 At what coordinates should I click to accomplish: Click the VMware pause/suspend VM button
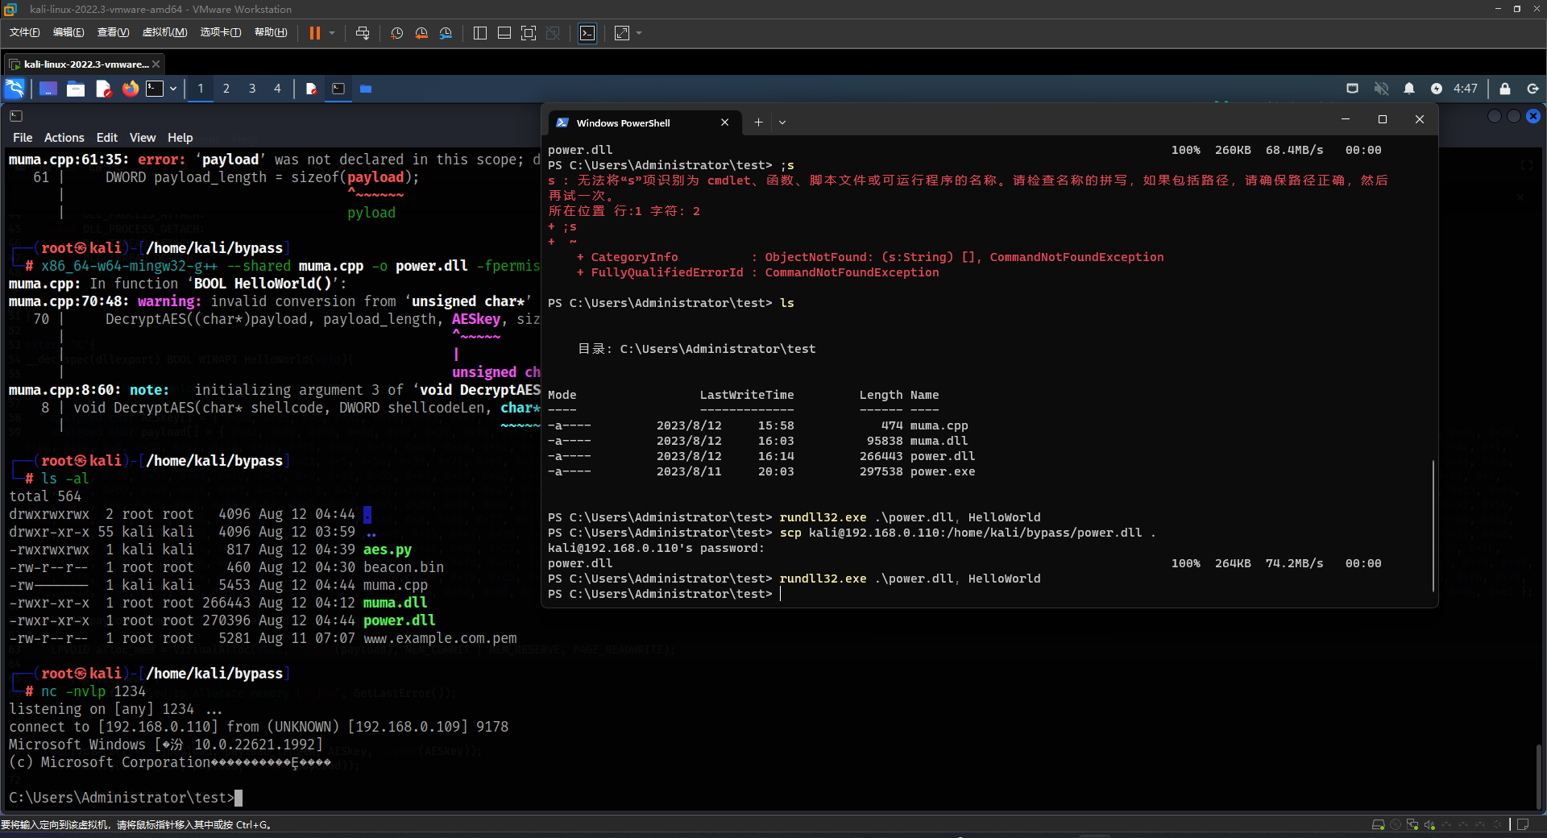click(315, 33)
